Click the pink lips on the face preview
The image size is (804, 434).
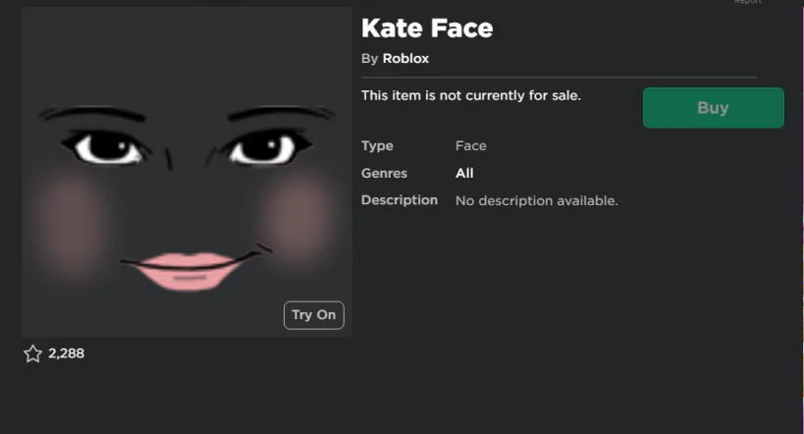pos(187,269)
